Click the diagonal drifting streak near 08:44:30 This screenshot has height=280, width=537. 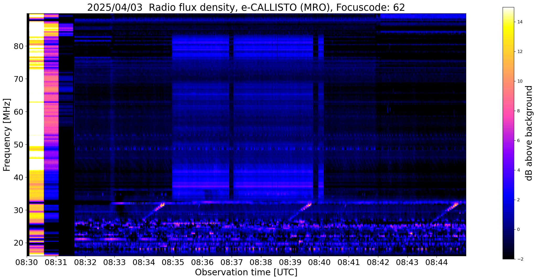coord(446,212)
